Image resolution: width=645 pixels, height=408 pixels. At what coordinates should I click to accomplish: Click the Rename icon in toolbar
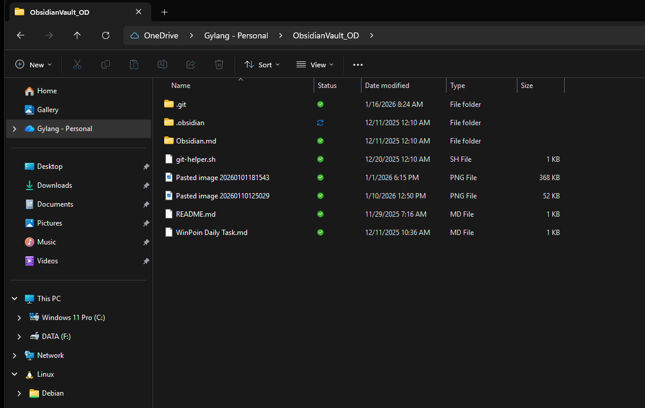(162, 64)
